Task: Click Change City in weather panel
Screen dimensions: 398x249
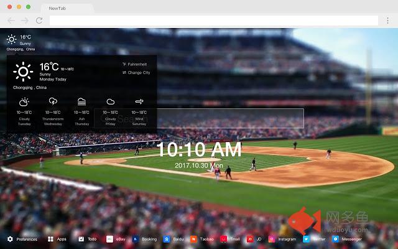Action: [x=136, y=73]
